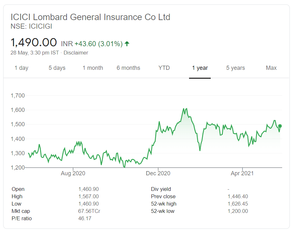Click the P/E ratio label

click(22, 218)
